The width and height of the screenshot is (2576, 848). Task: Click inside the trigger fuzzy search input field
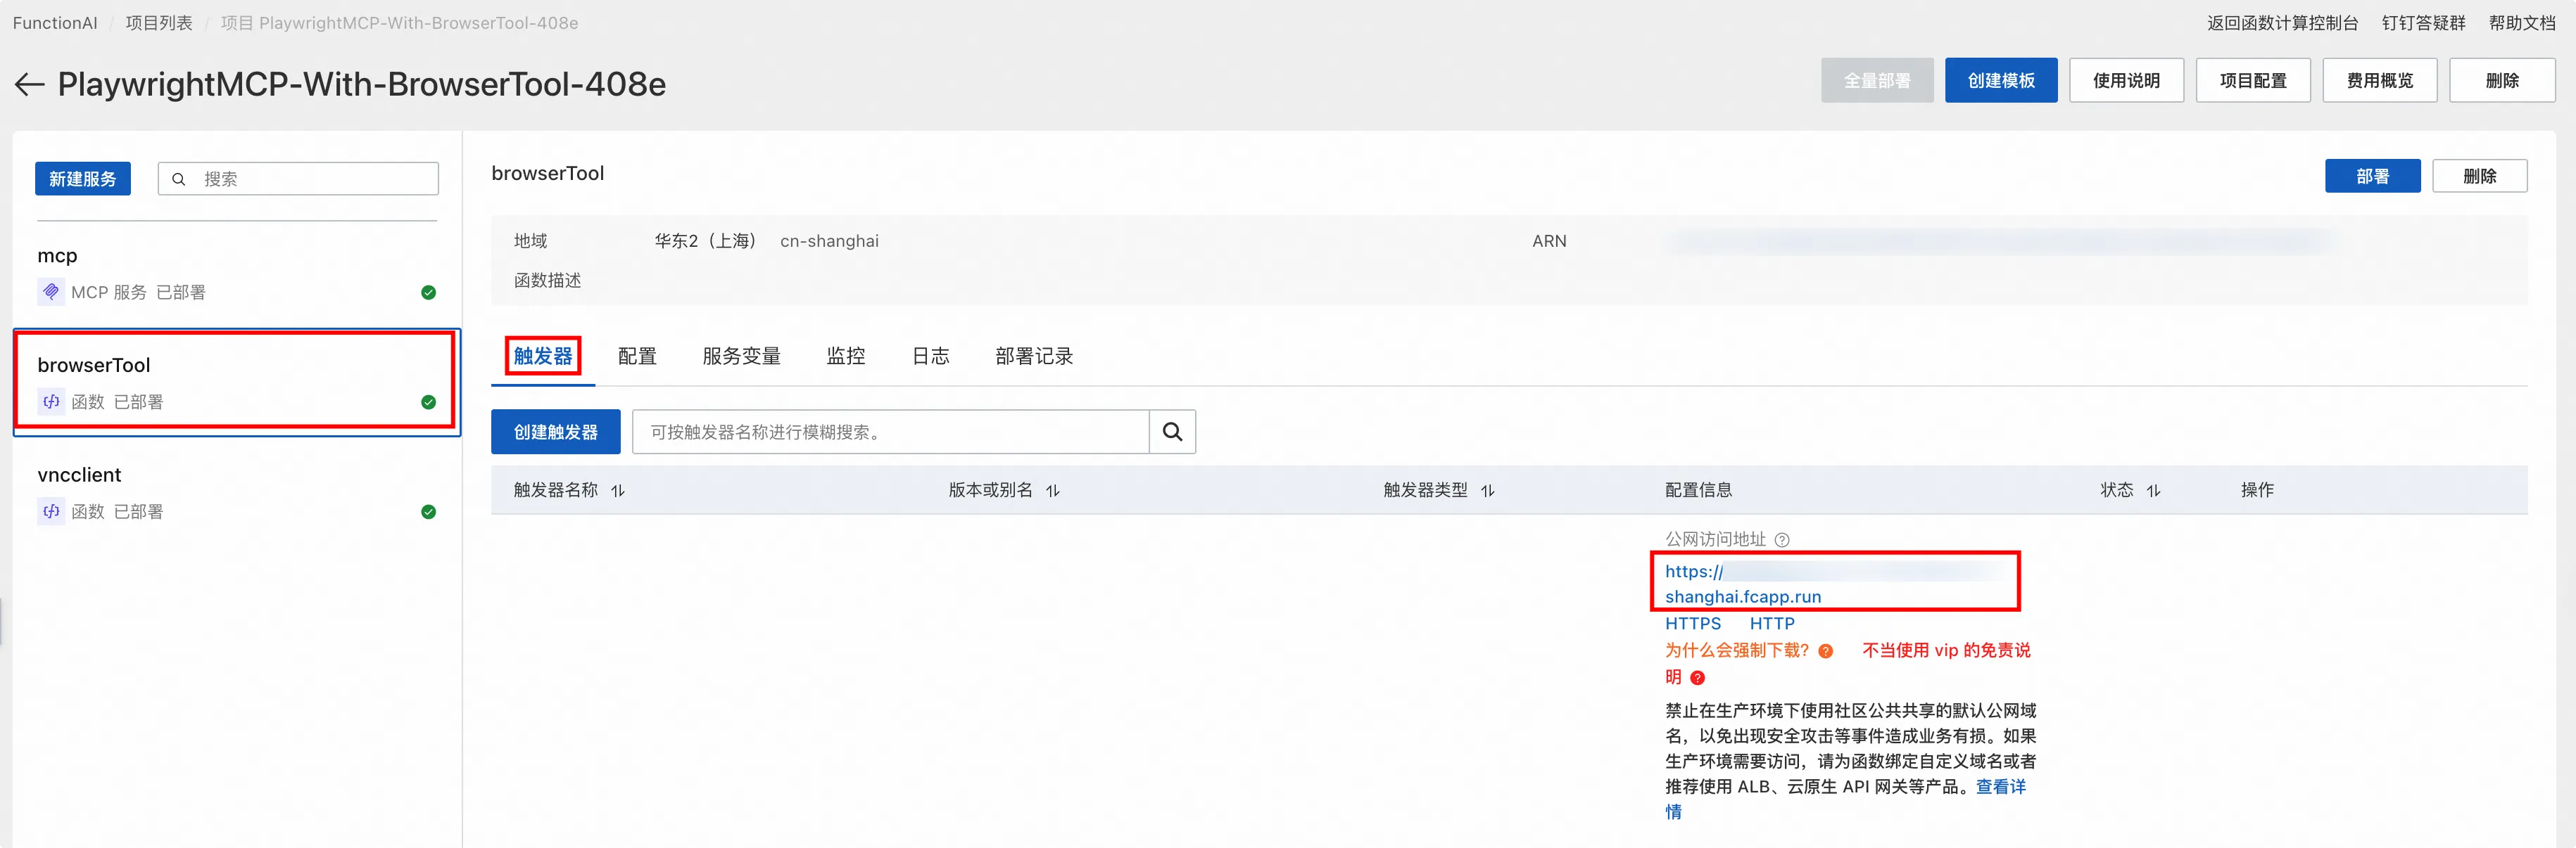pyautogui.click(x=890, y=432)
